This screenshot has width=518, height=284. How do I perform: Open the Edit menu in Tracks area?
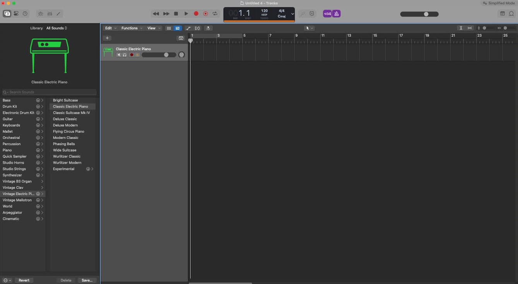[x=110, y=28]
